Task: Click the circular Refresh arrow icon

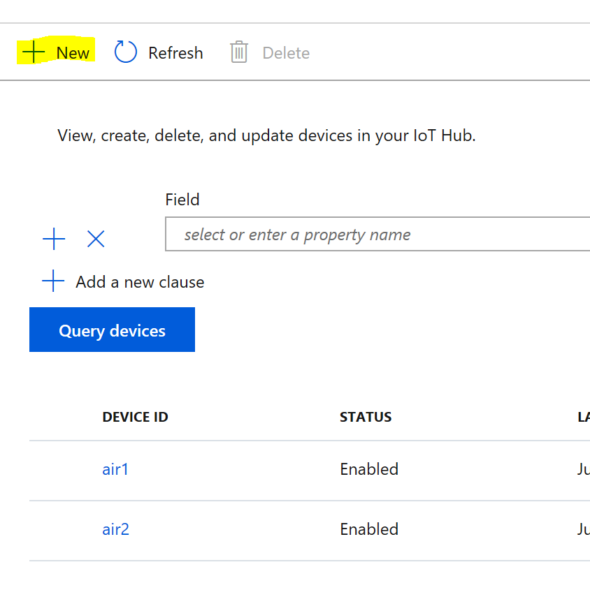Action: (126, 52)
